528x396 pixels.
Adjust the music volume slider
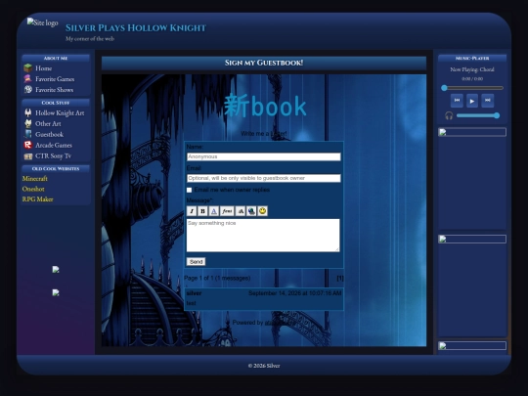point(477,115)
